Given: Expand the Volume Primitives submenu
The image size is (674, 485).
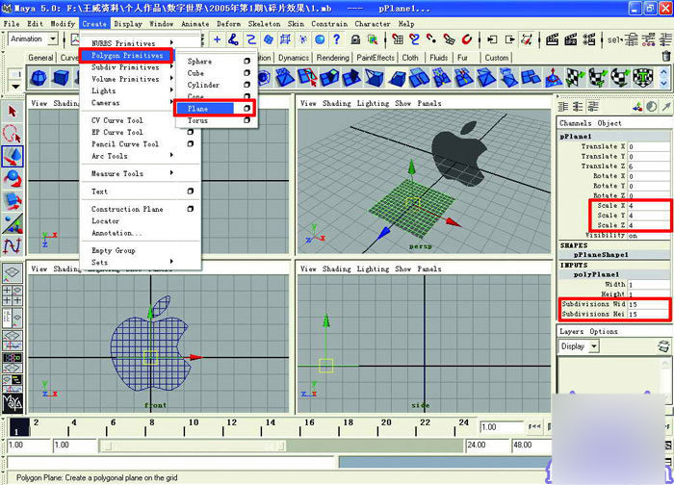Looking at the screenshot, I should 171,79.
